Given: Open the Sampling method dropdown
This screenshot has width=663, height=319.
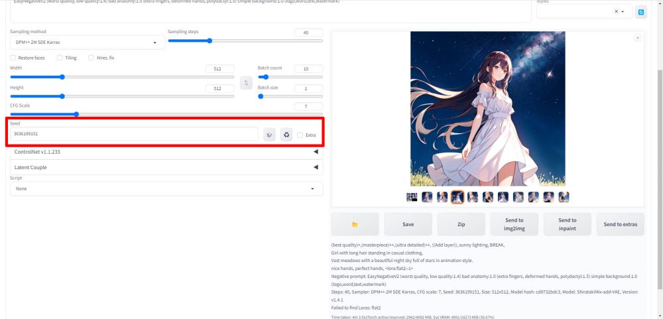Looking at the screenshot, I should (86, 43).
